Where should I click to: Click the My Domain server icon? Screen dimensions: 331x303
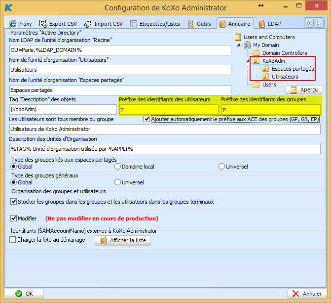pyautogui.click(x=248, y=45)
